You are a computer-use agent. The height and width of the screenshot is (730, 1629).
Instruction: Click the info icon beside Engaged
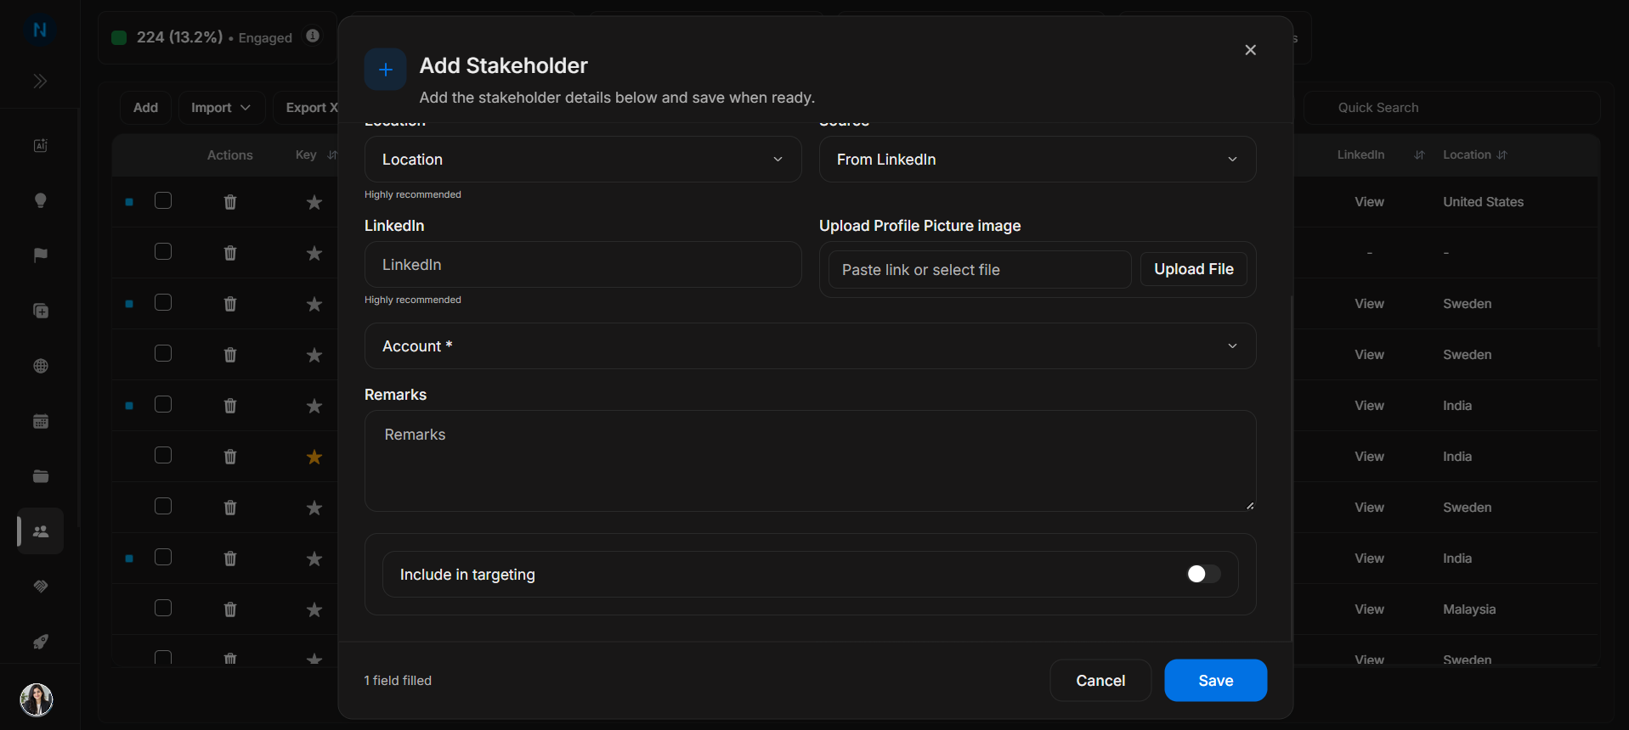(313, 36)
